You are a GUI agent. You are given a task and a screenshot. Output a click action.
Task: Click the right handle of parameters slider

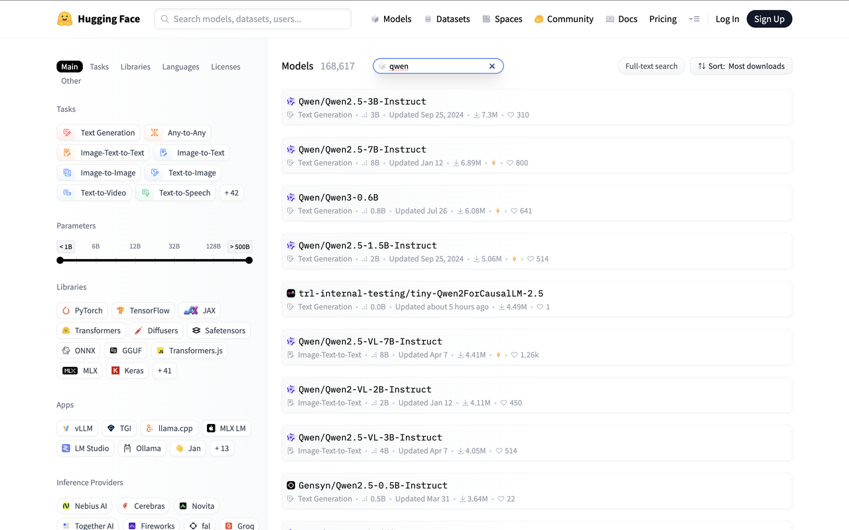tap(249, 260)
